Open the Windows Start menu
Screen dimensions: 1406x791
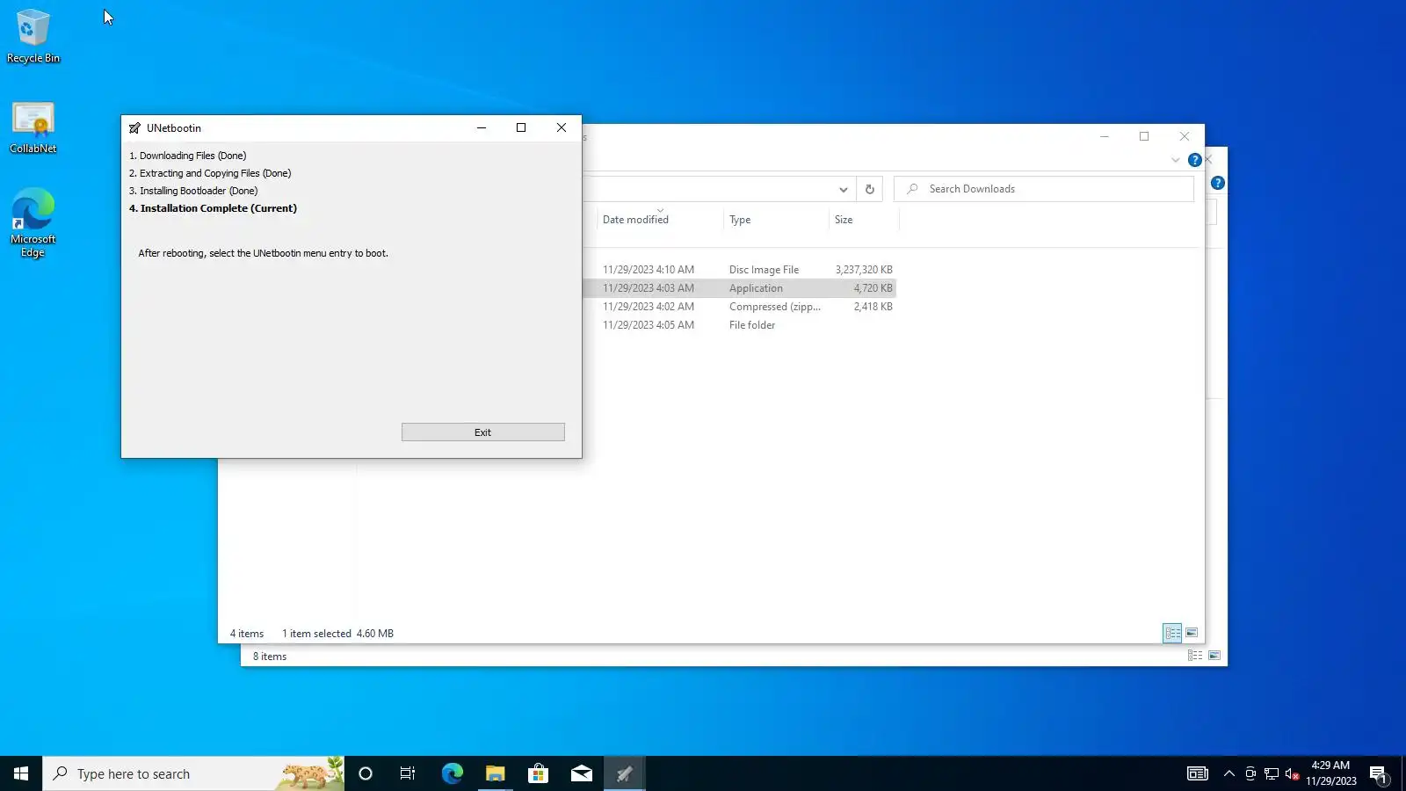click(x=21, y=773)
